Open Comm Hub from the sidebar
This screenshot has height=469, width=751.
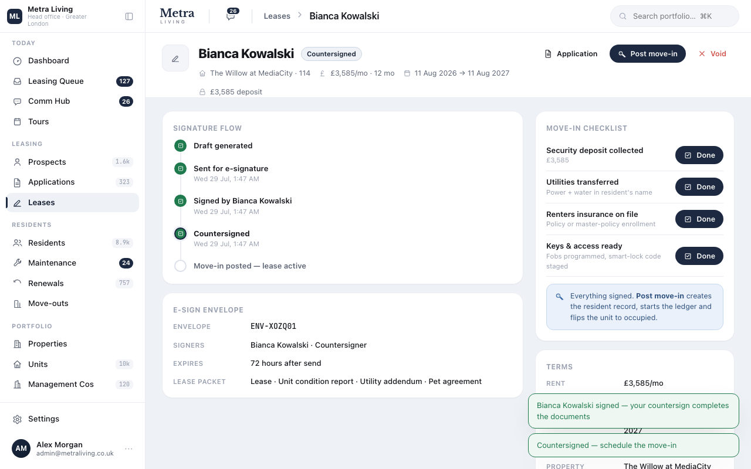[73, 101]
